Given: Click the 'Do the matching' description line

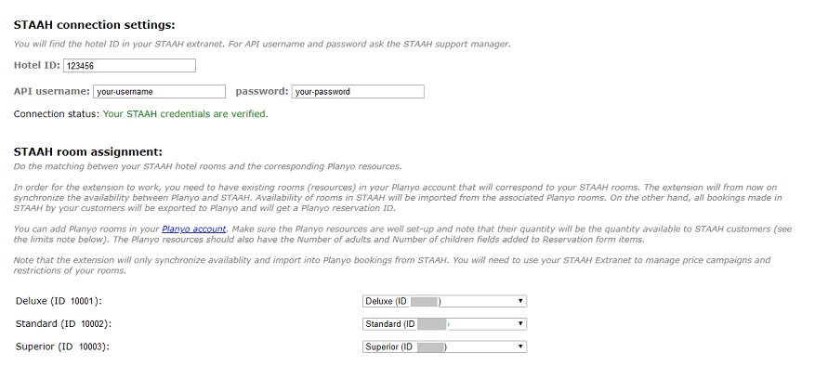Looking at the screenshot, I should pos(207,167).
